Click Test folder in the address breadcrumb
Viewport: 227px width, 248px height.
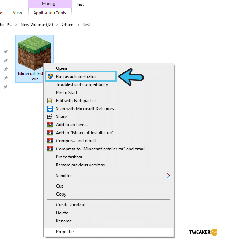pos(86,25)
